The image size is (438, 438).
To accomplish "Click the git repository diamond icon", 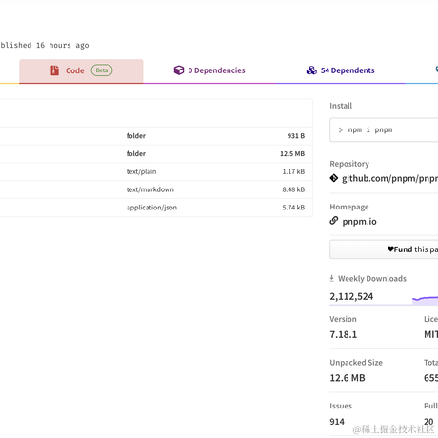I will (x=334, y=178).
